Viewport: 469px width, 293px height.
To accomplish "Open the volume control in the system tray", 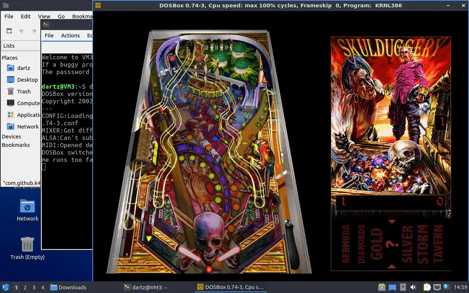I will pos(413,288).
